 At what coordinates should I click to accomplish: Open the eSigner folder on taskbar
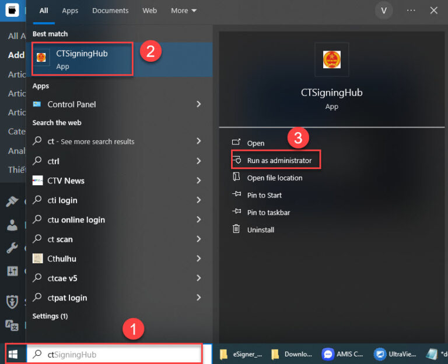240,354
